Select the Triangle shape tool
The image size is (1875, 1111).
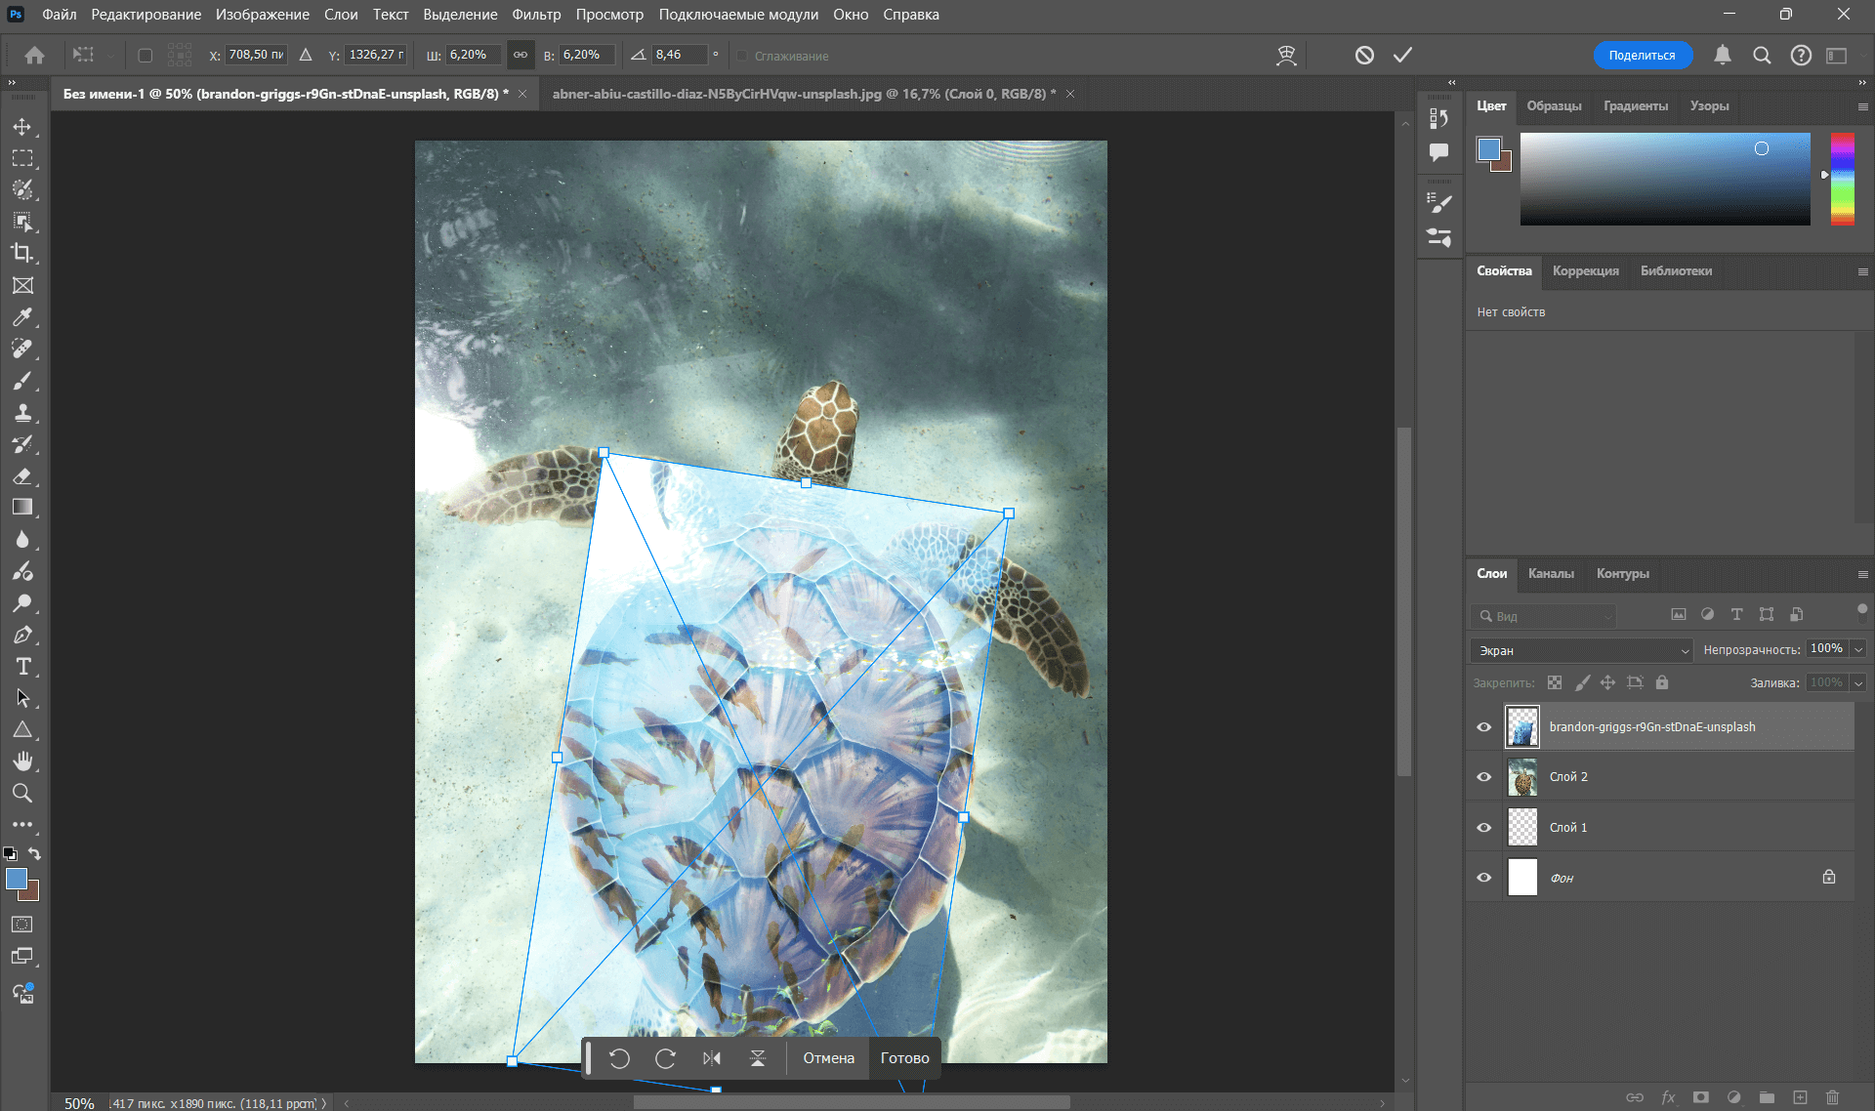click(22, 729)
